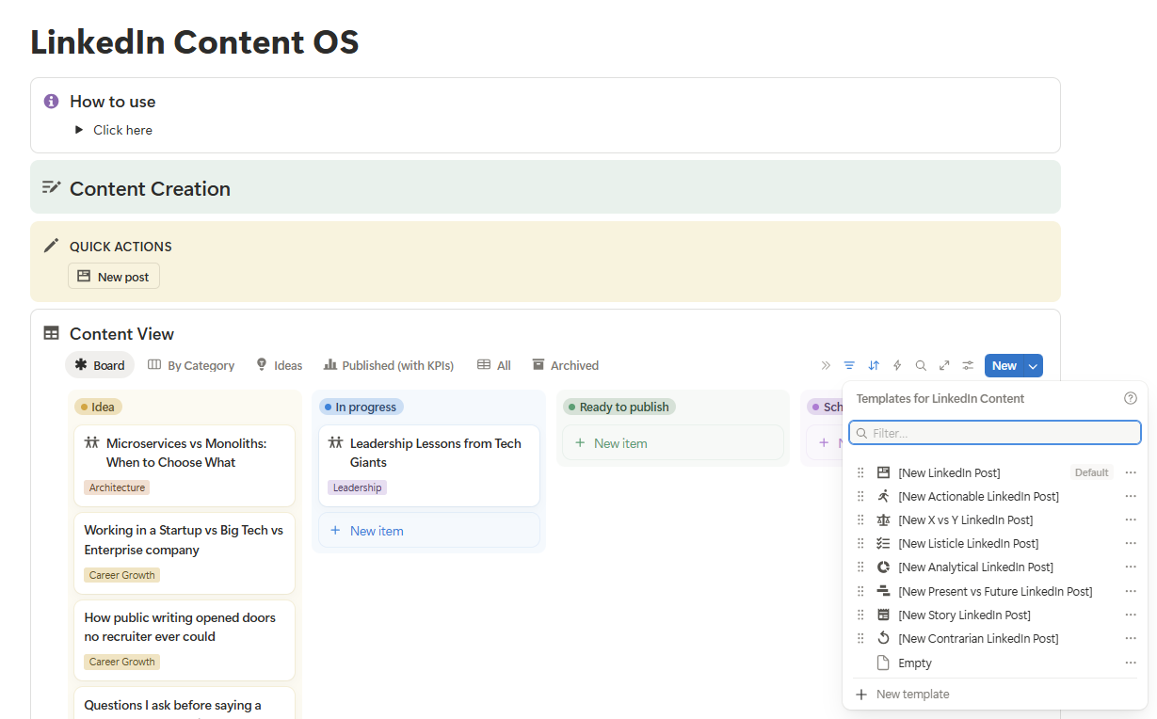Click the blue New button

[1004, 366]
